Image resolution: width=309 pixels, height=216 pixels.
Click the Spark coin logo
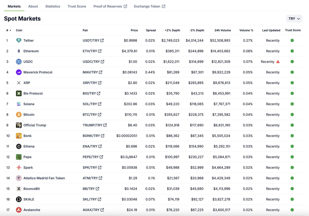(x=19, y=167)
